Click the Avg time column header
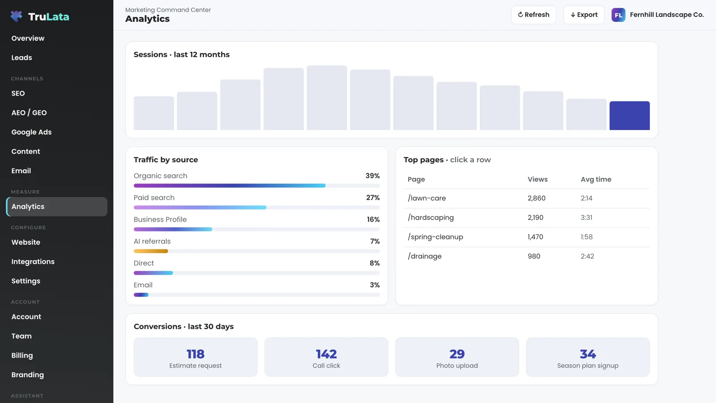716x403 pixels. pos(596,179)
